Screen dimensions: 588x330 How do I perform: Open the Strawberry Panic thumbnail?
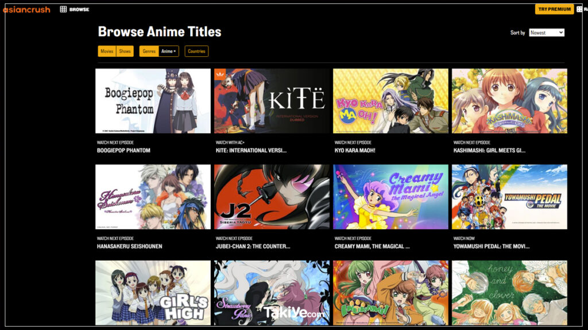272,293
